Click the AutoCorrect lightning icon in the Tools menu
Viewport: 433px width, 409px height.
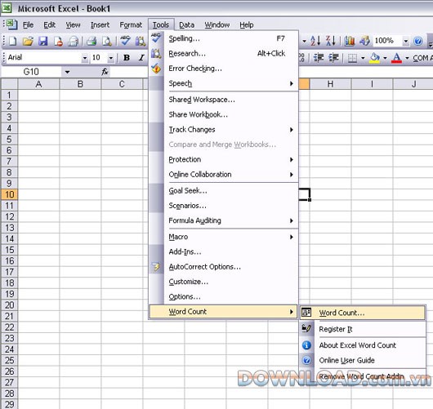[x=156, y=267]
